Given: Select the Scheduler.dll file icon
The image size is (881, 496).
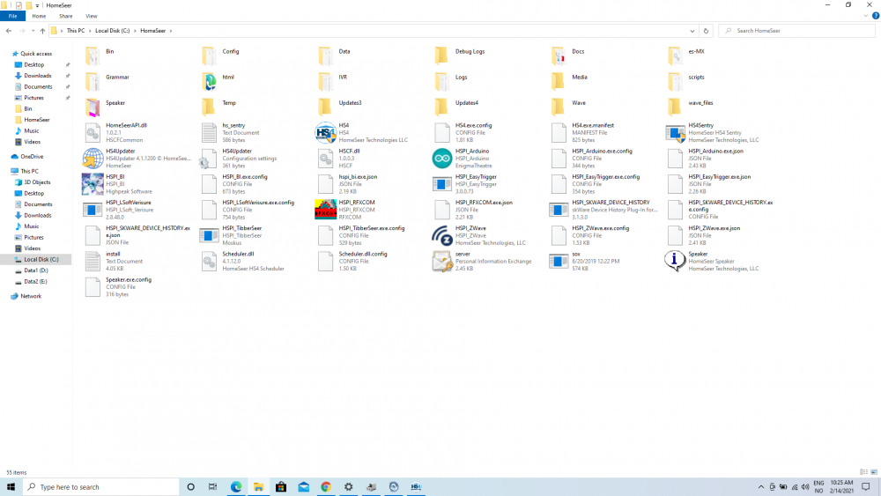Looking at the screenshot, I should (209, 261).
